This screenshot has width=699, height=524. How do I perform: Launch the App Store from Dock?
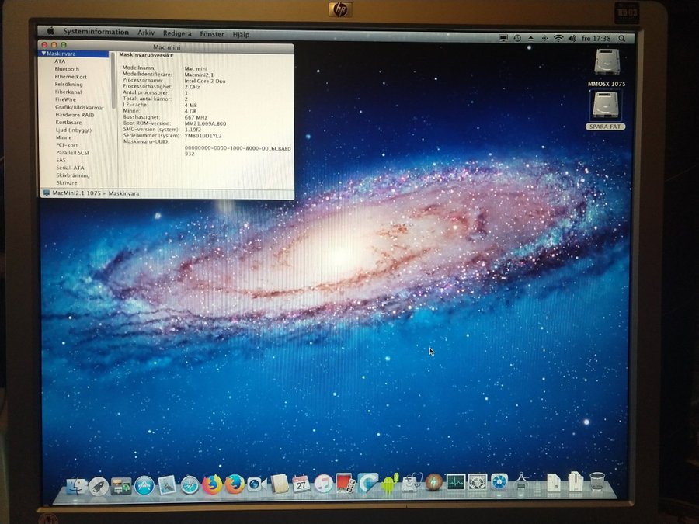click(144, 486)
